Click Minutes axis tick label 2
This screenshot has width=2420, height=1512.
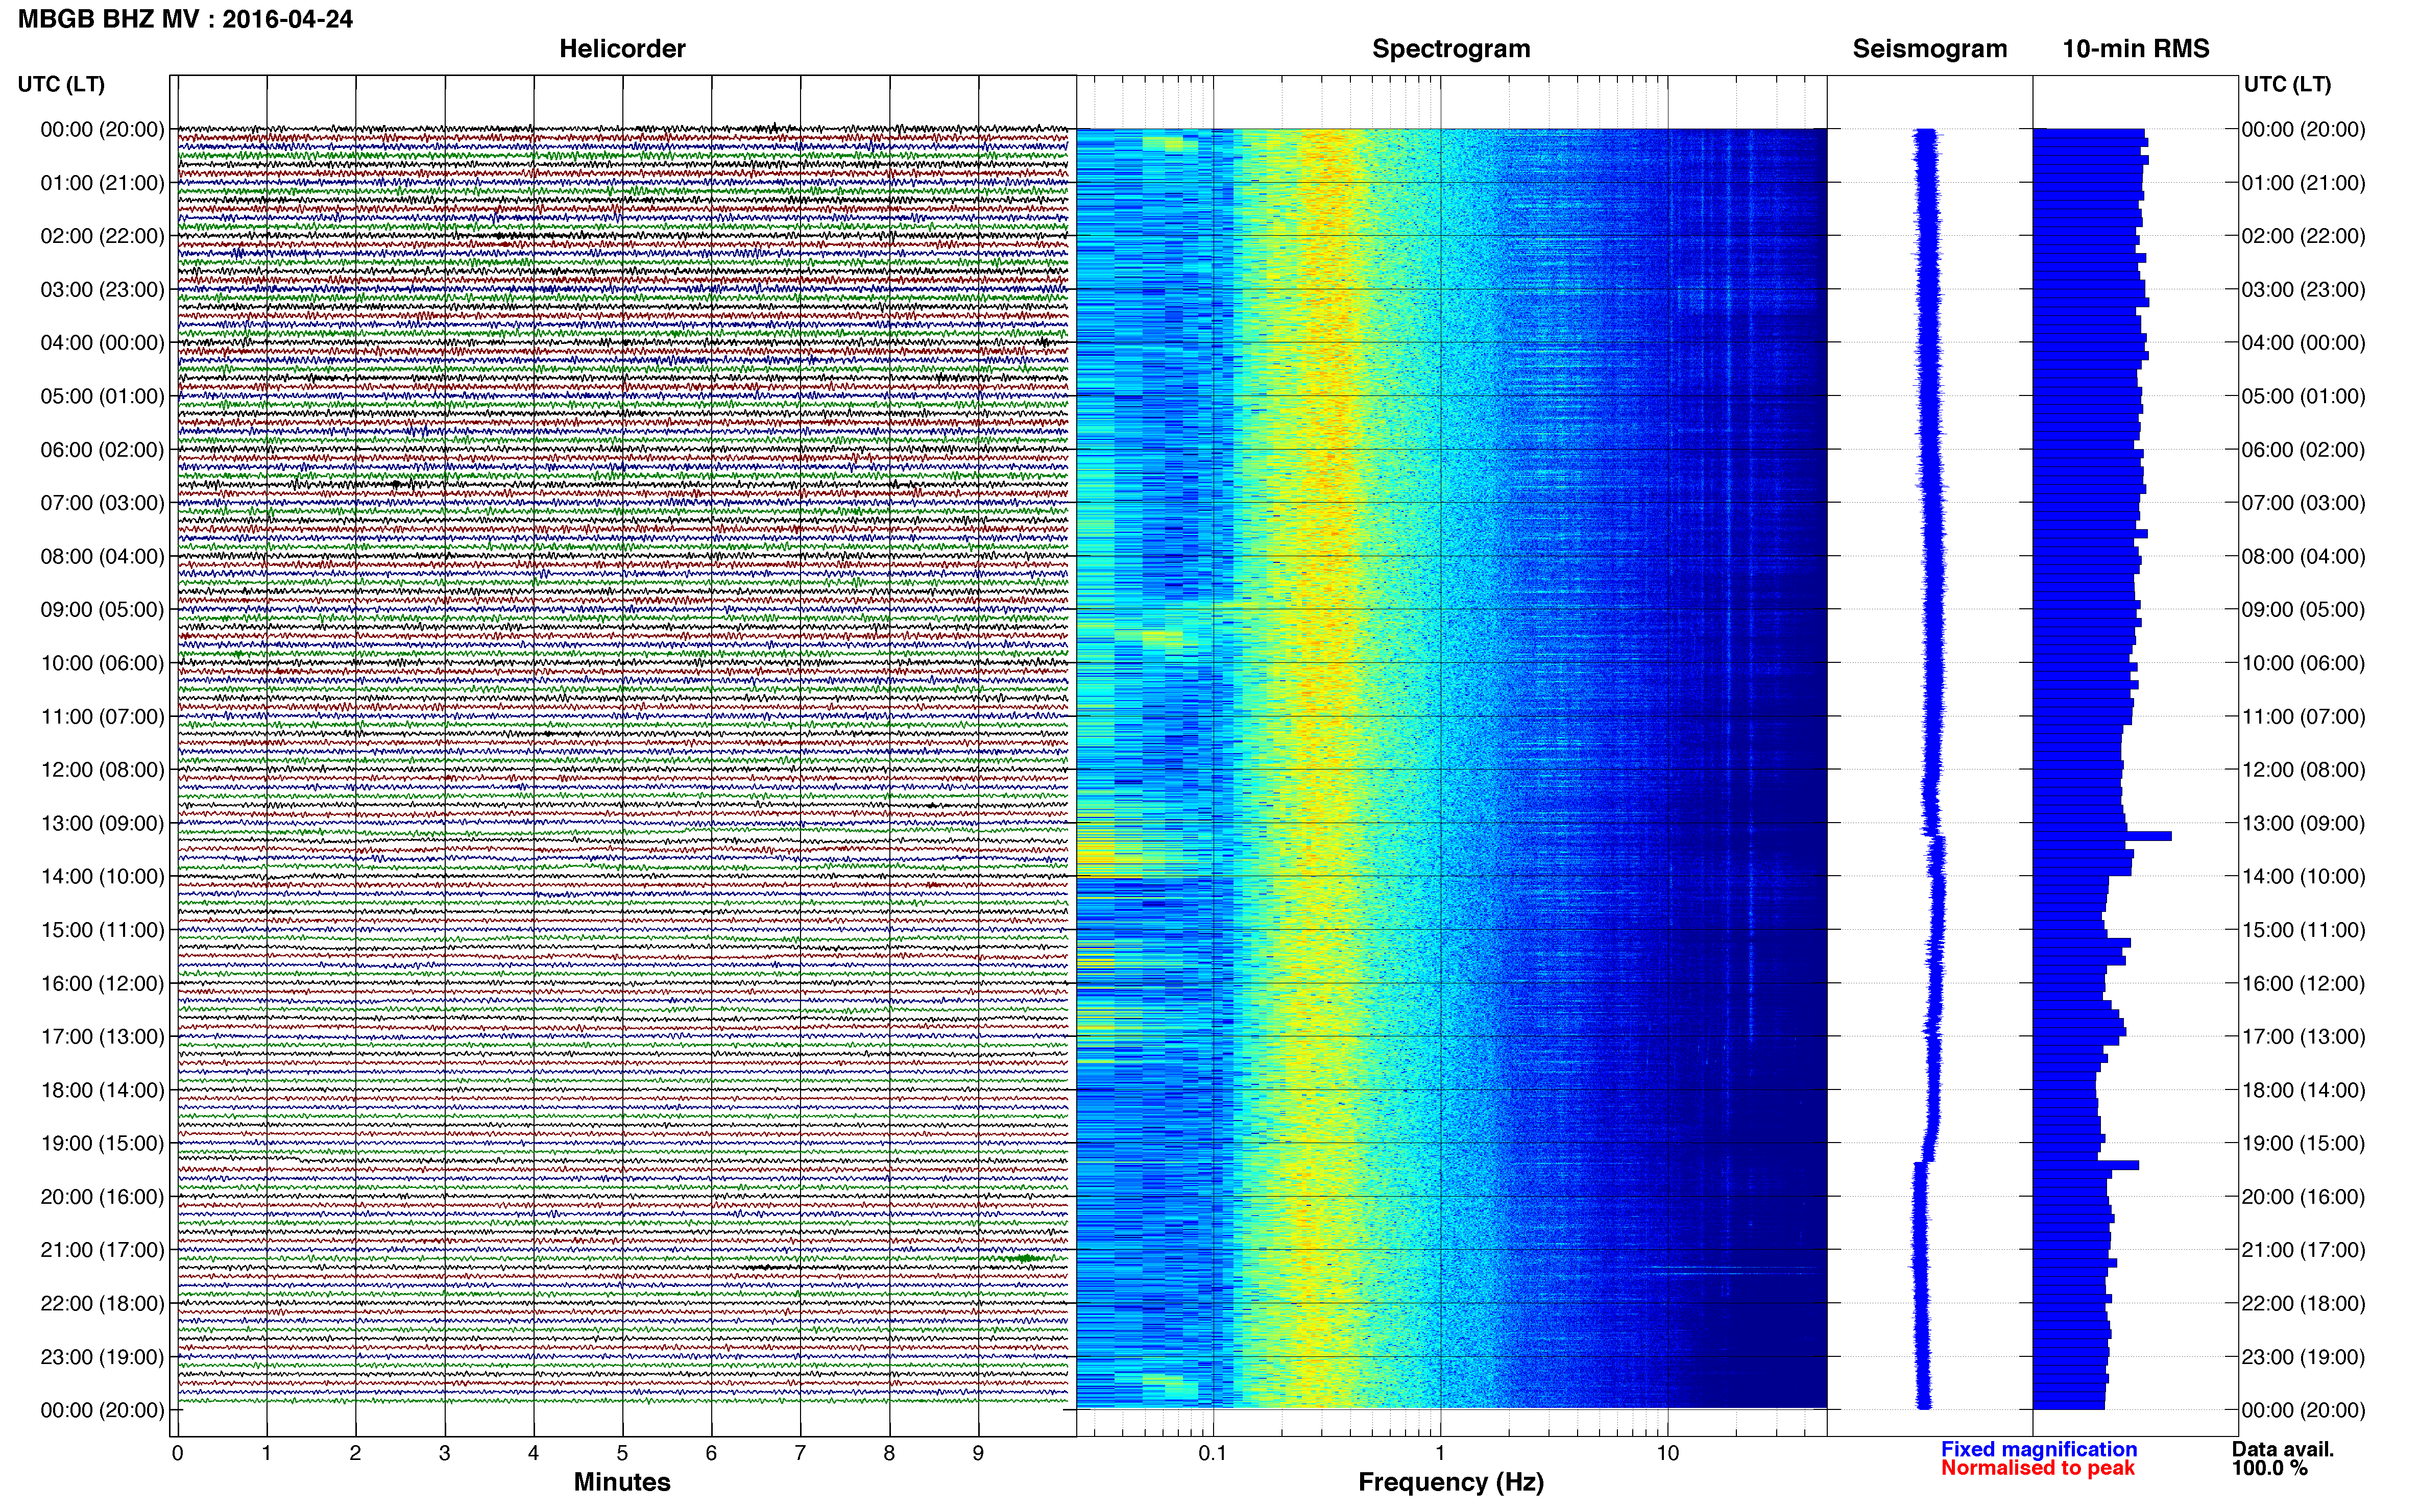355,1454
